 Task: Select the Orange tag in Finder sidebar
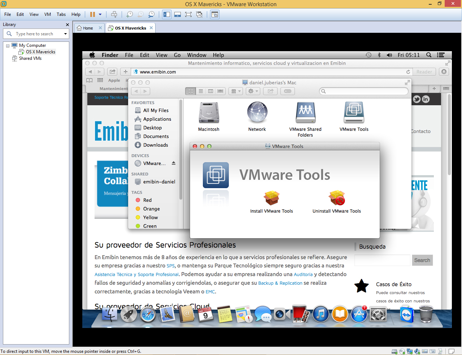[151, 209]
